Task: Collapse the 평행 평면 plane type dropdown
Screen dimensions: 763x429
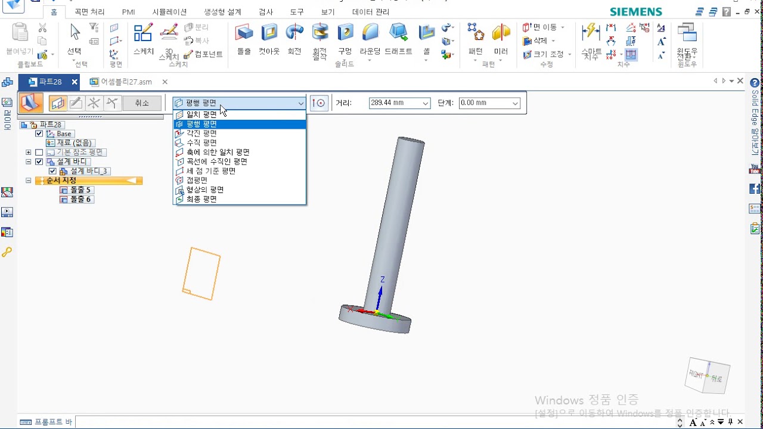Action: click(x=301, y=103)
